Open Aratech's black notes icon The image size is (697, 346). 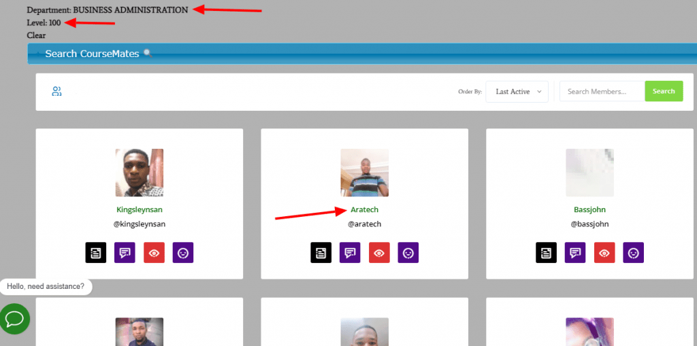click(321, 253)
